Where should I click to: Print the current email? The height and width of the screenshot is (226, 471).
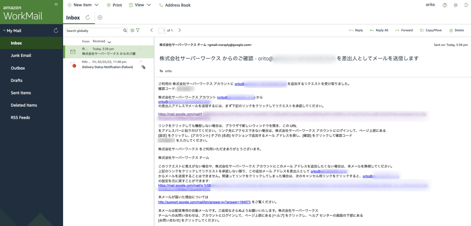114,5
